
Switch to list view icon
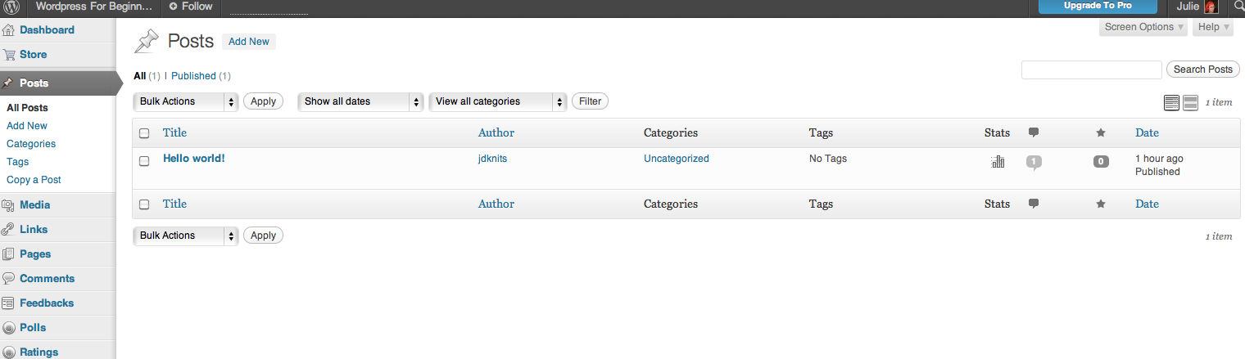(1171, 102)
